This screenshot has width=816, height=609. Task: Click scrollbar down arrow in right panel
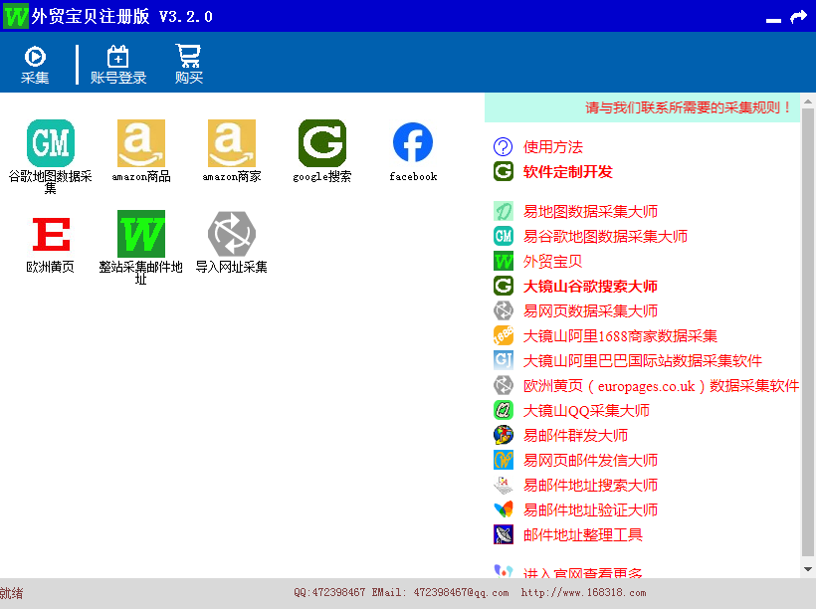click(807, 569)
